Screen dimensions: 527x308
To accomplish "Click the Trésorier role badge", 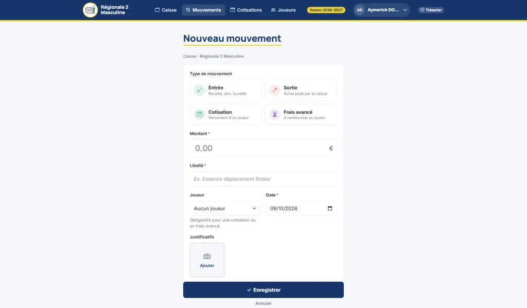I will 431,10.
